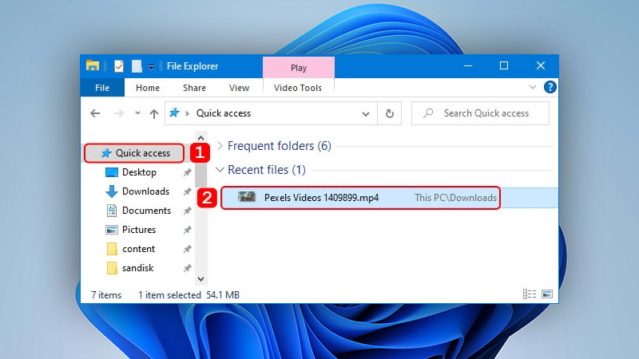This screenshot has width=639, height=359.
Task: Open Help with the question mark icon
Action: tap(550, 87)
